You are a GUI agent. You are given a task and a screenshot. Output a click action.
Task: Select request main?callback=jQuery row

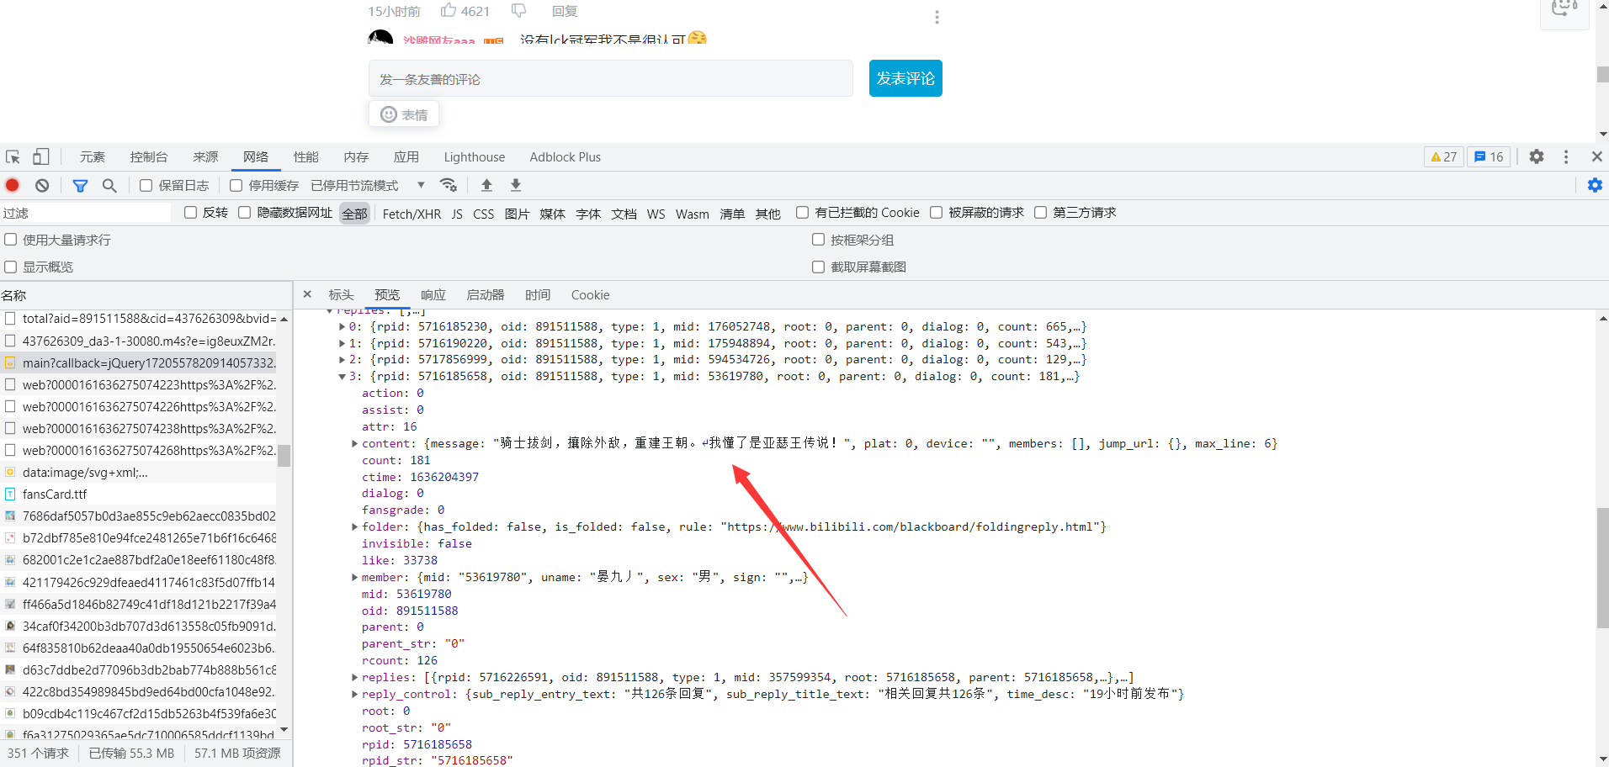(138, 363)
